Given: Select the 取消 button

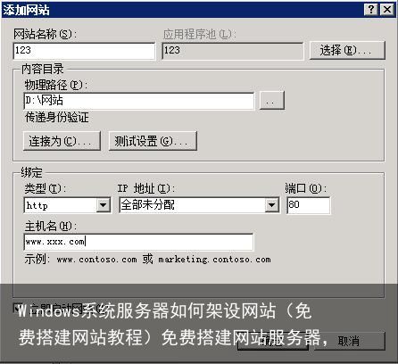Looking at the screenshot, I should (x=350, y=341).
